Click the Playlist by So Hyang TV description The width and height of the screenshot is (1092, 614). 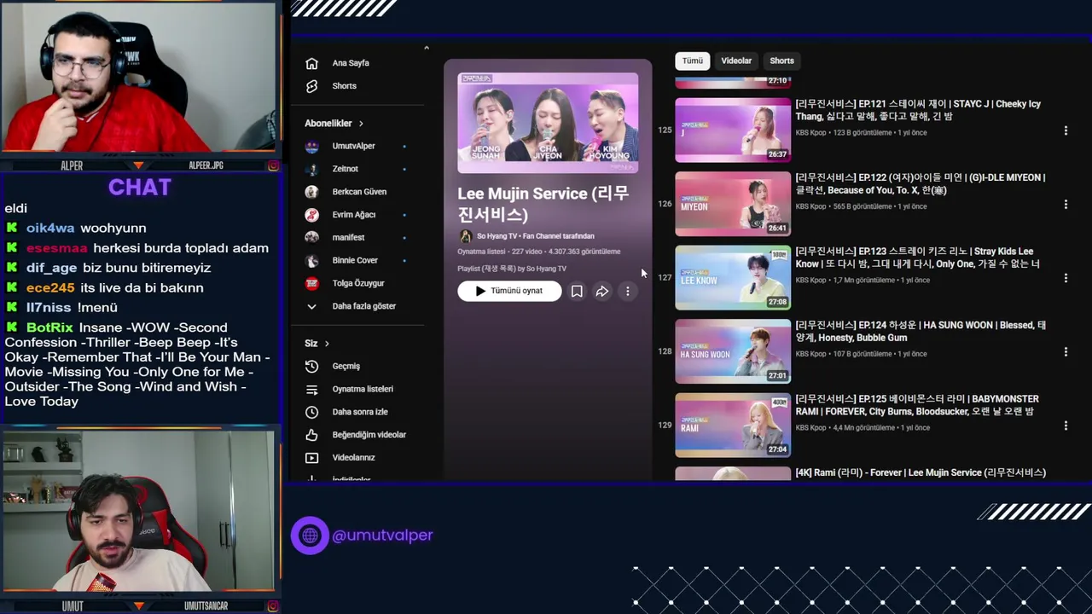tap(512, 269)
